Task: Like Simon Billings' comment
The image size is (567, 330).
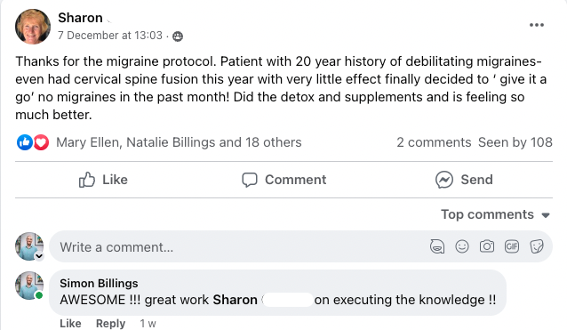Action: 70,323
